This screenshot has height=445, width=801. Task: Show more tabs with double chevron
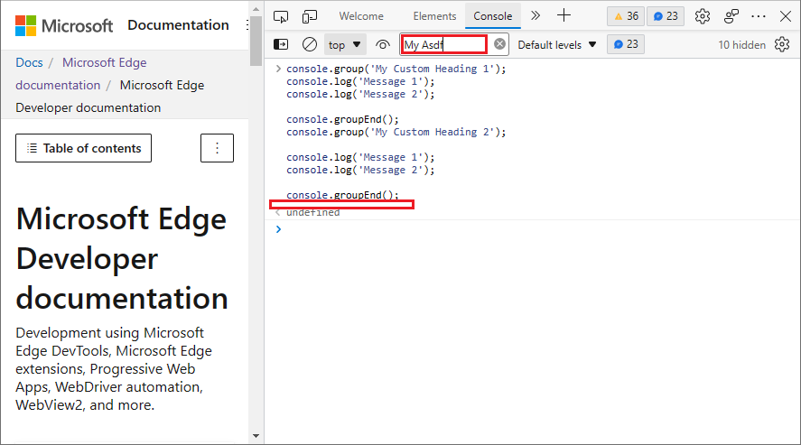click(536, 15)
